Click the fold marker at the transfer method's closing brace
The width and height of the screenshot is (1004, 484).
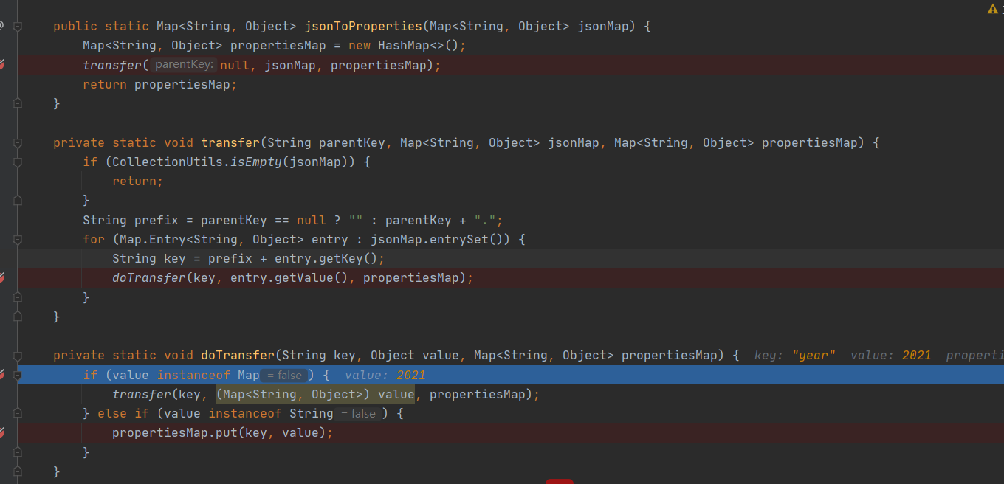(16, 317)
